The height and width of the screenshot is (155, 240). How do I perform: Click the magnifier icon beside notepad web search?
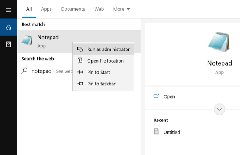[x=25, y=71]
